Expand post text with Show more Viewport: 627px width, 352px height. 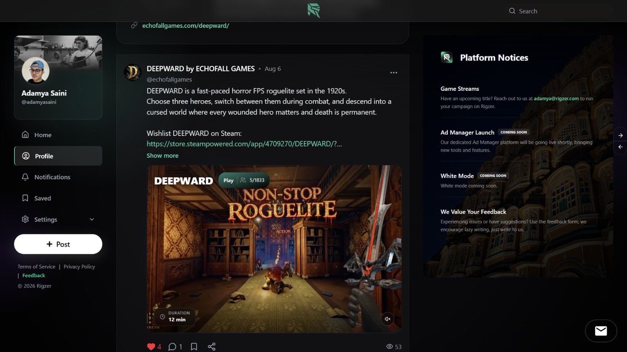point(162,156)
